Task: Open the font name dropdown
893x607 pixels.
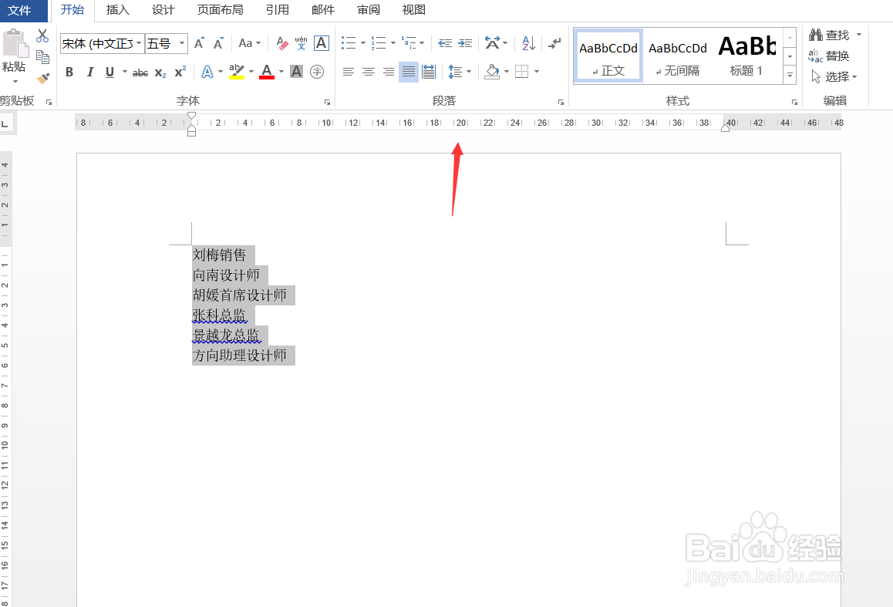Action: coord(138,43)
